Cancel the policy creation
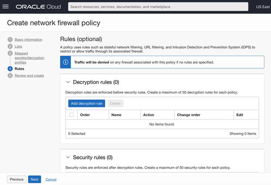Image resolution: width=271 pixels, height=185 pixels. click(x=51, y=179)
